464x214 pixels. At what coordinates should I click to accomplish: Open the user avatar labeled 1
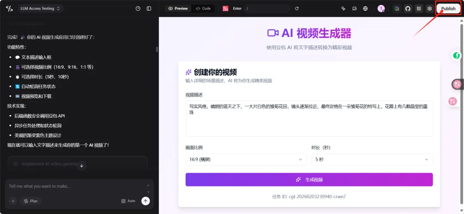(x=381, y=9)
